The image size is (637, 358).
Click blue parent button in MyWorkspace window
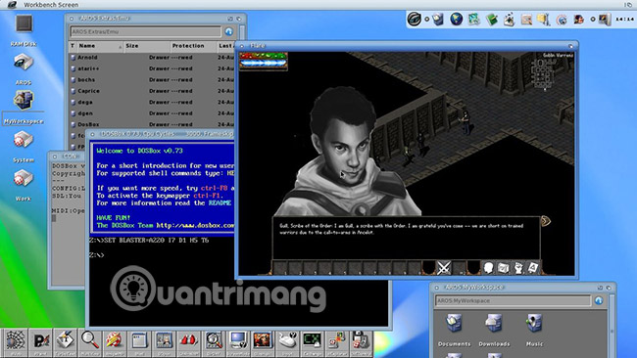(599, 300)
